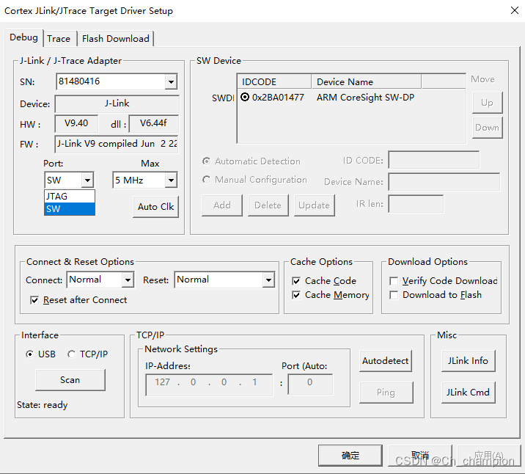Expand the SN serial number dropdown
The height and width of the screenshot is (474, 525).
pyautogui.click(x=171, y=81)
